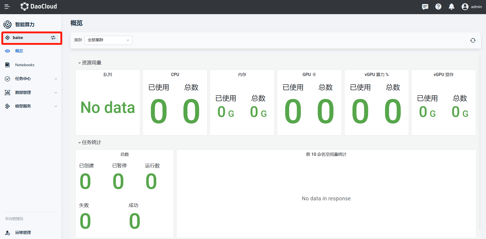Click the 队列 panel title

coord(108,75)
